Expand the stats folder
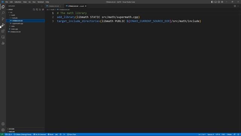 25,26
